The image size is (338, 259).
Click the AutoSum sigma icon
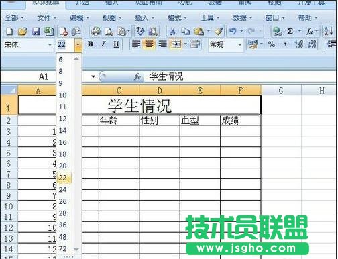290,31
